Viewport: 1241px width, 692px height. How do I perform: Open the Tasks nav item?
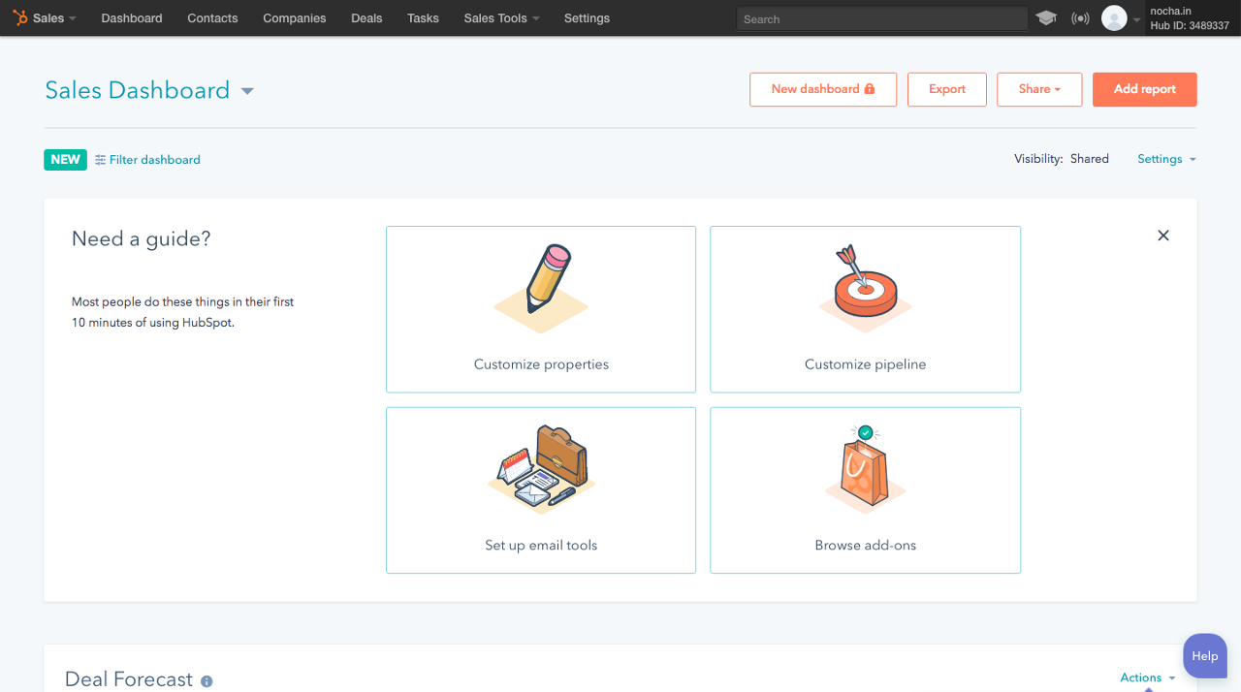[423, 18]
